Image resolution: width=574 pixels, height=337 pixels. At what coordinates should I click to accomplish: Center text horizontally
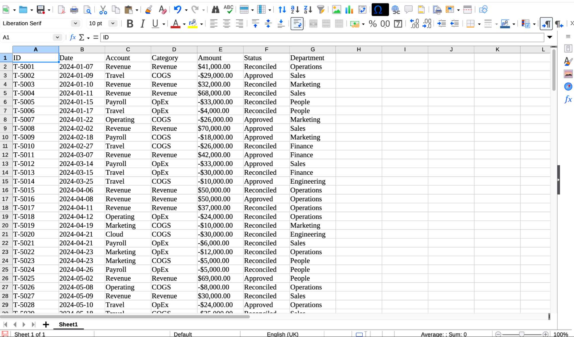(x=227, y=24)
